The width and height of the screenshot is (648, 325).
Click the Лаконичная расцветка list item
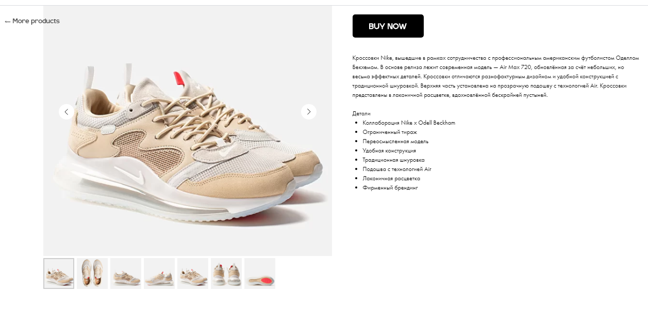coord(391,178)
